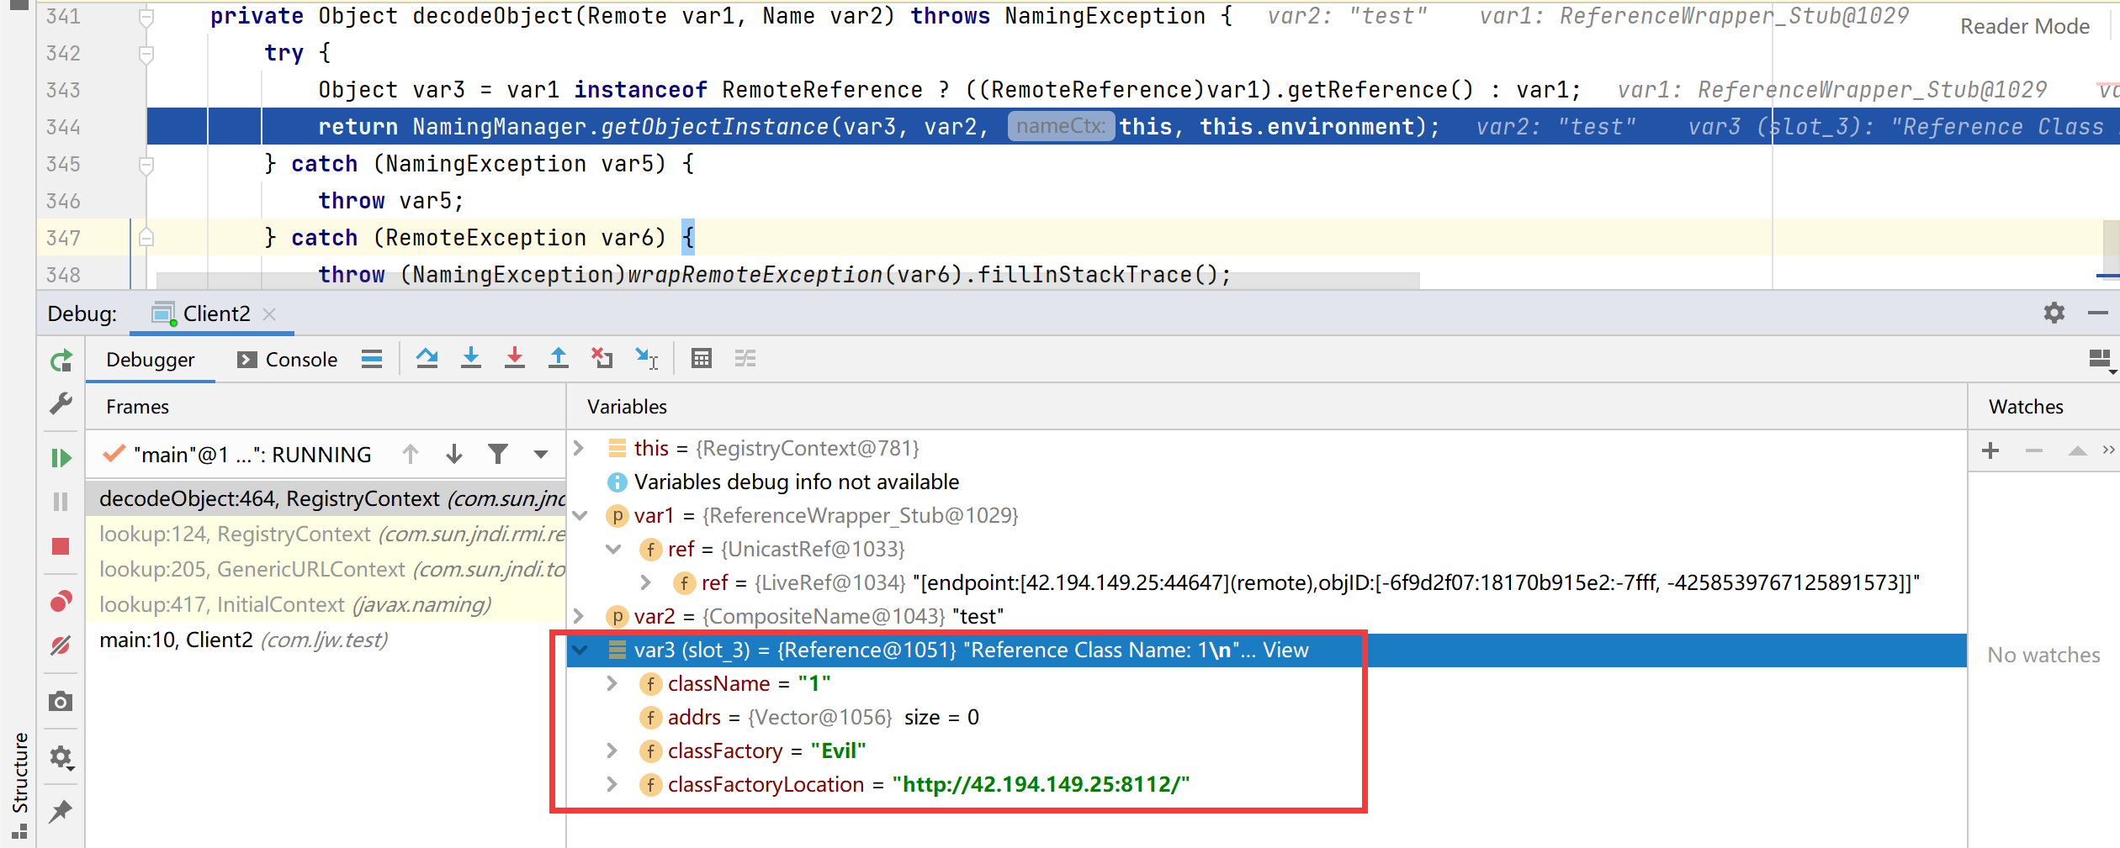This screenshot has height=848, width=2120.
Task: Take thread dump with the camera icon
Action: coord(61,701)
